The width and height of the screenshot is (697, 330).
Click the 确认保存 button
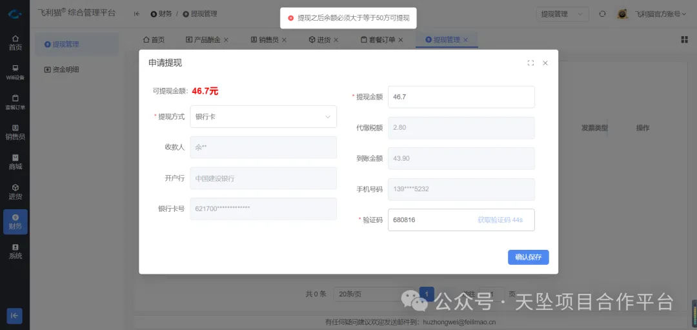pyautogui.click(x=528, y=257)
